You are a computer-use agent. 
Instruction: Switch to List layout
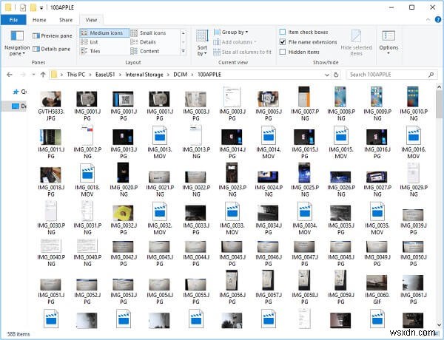(90, 42)
